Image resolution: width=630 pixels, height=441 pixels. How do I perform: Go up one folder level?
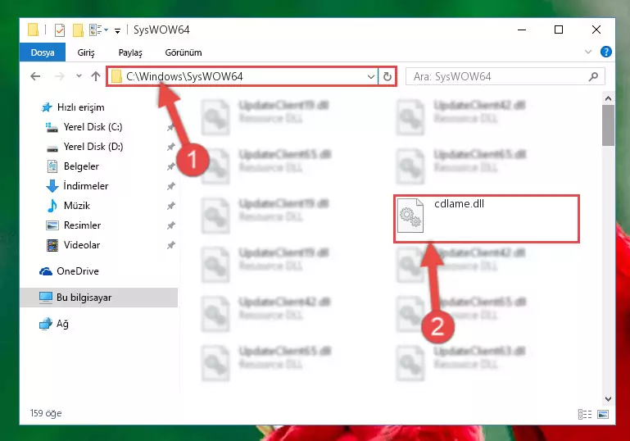coord(96,76)
